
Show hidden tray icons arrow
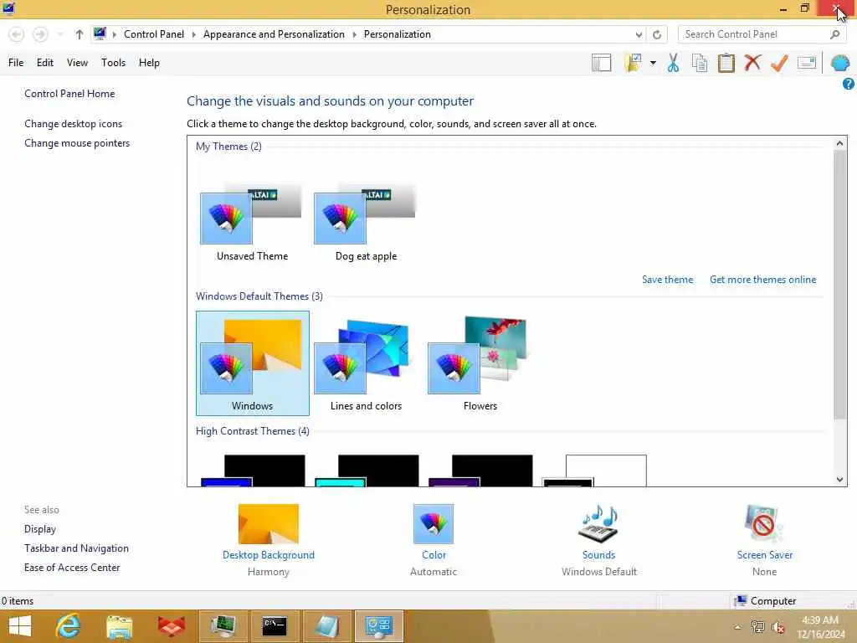[x=737, y=627]
